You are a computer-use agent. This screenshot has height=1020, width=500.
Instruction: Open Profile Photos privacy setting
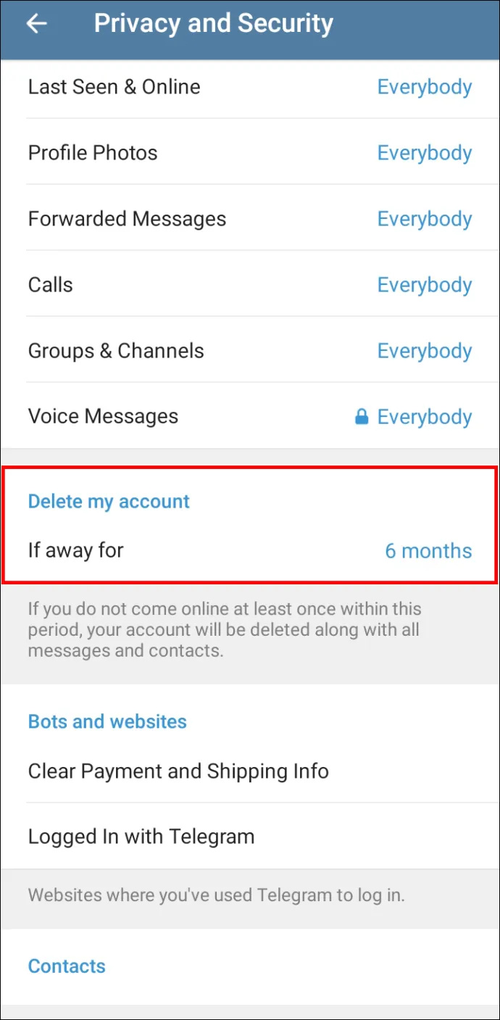coord(250,153)
